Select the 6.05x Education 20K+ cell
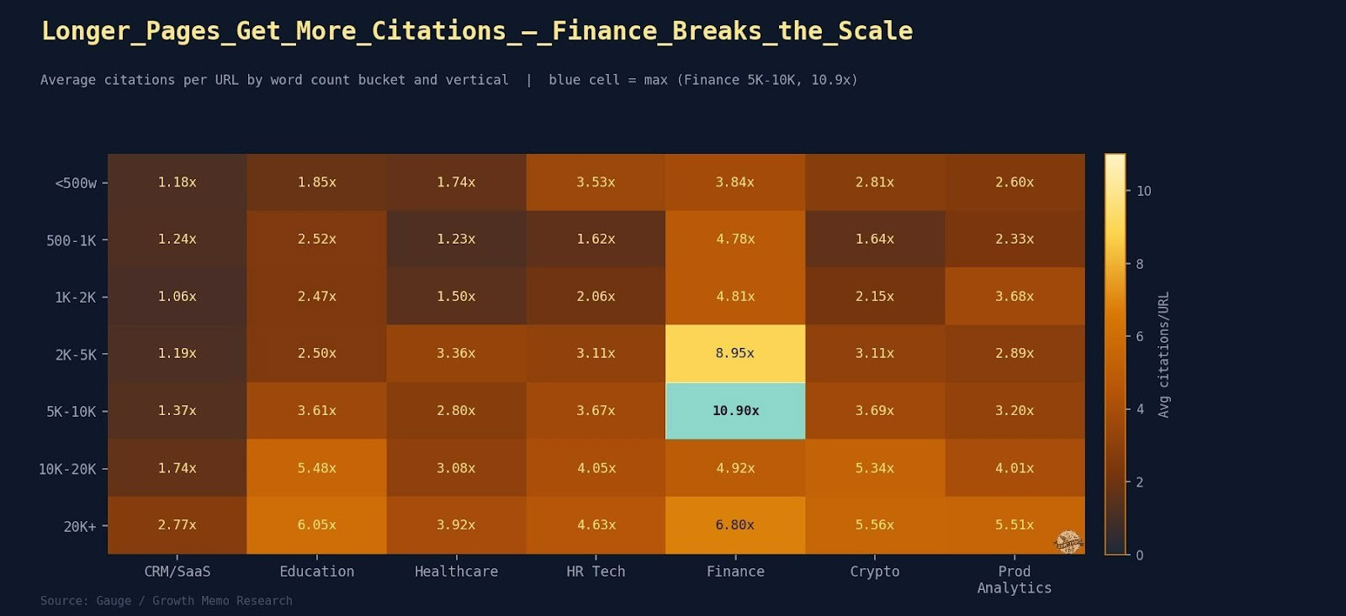Viewport: 1346px width, 616px height. click(x=316, y=525)
